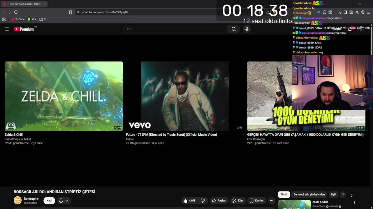
Task: Open the 1000 DOLARLIK OYUN DENEYİMİ thumbnail
Action: (x=306, y=96)
